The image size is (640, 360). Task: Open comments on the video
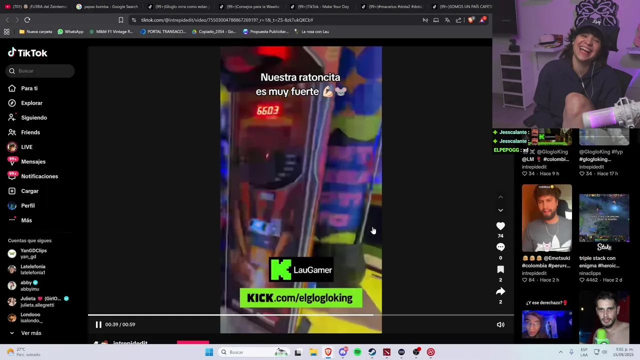[500, 247]
